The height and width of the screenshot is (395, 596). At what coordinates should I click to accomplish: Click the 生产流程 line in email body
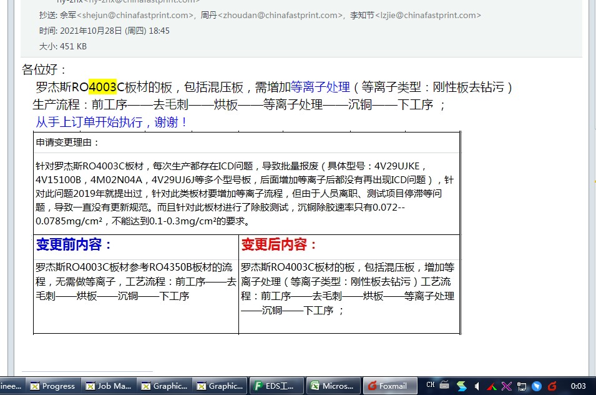coord(238,104)
